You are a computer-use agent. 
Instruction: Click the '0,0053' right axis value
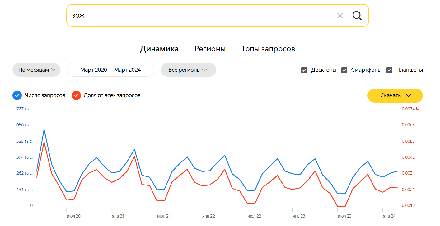coord(408,141)
